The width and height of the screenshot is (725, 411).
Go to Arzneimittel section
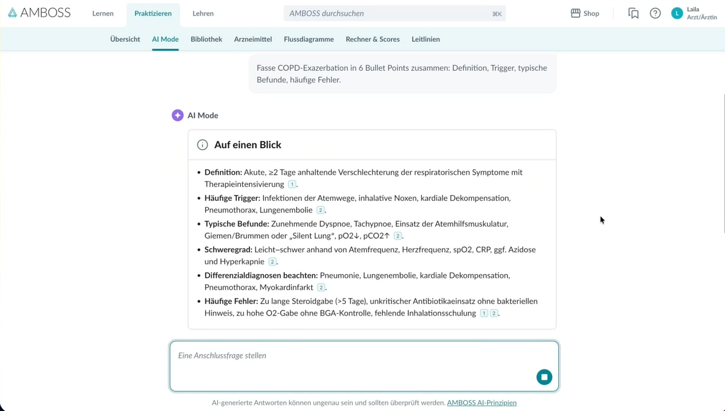pyautogui.click(x=253, y=39)
